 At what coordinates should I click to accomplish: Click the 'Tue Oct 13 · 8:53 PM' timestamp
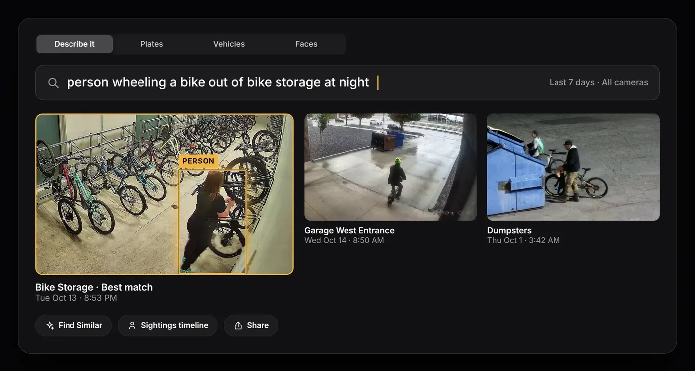point(76,298)
